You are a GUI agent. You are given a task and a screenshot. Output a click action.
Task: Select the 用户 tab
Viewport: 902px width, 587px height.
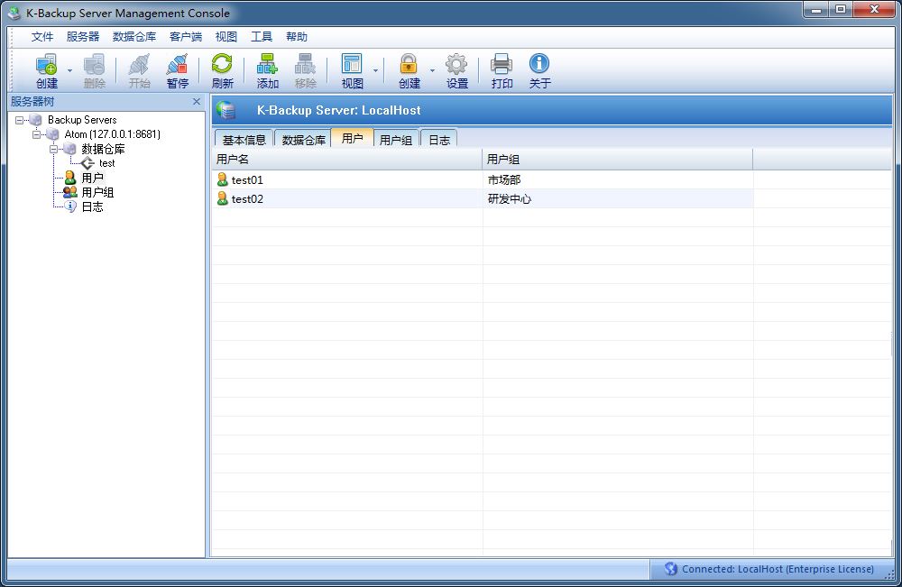(352, 138)
